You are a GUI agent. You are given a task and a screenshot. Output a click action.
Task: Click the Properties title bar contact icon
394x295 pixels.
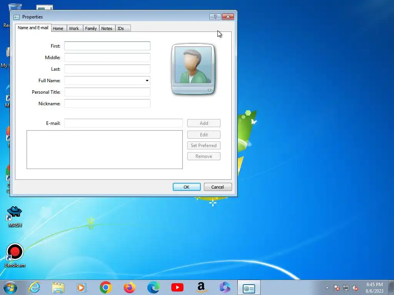click(x=17, y=17)
